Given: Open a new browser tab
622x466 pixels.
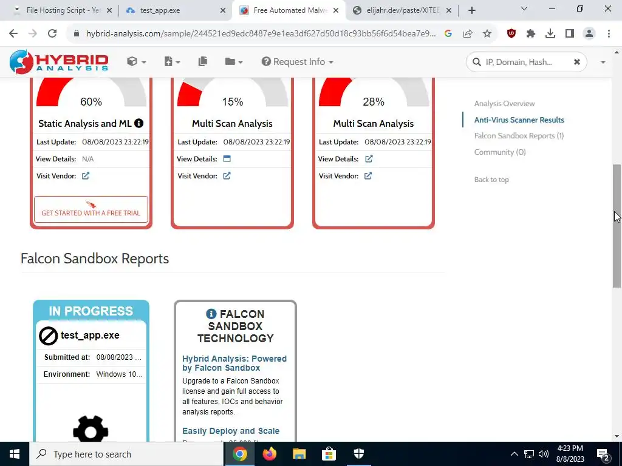Looking at the screenshot, I should (x=471, y=11).
